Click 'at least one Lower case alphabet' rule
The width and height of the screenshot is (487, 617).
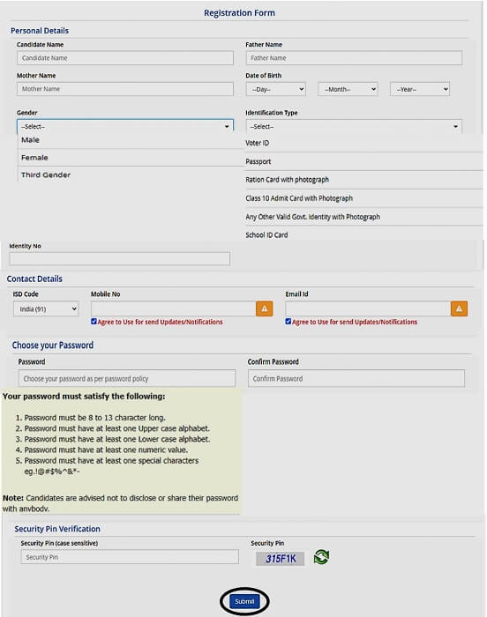(x=117, y=439)
